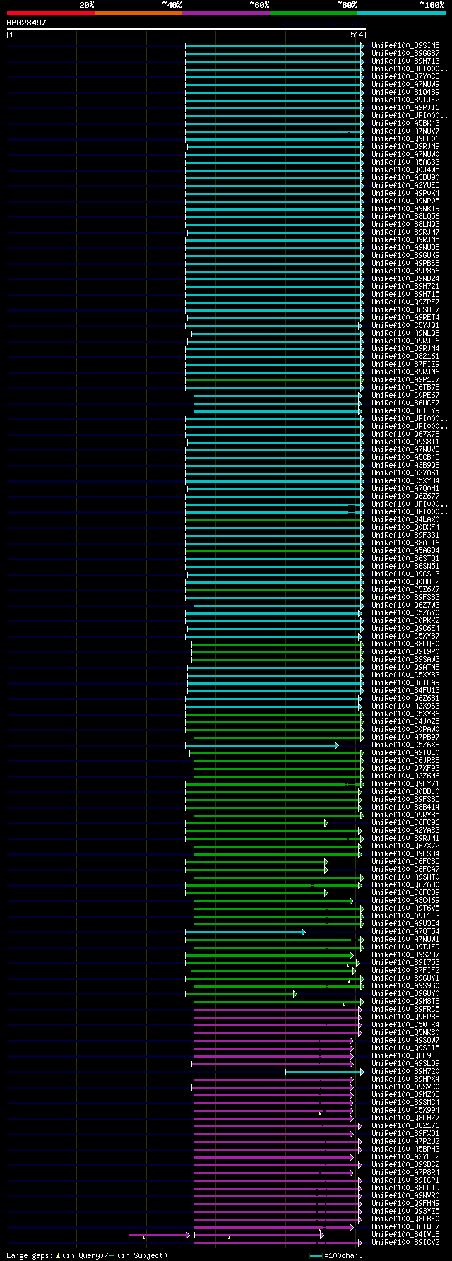452x1261 pixels.
Task: Click the cyan ~100% identity legend bar
Action: pos(400,13)
